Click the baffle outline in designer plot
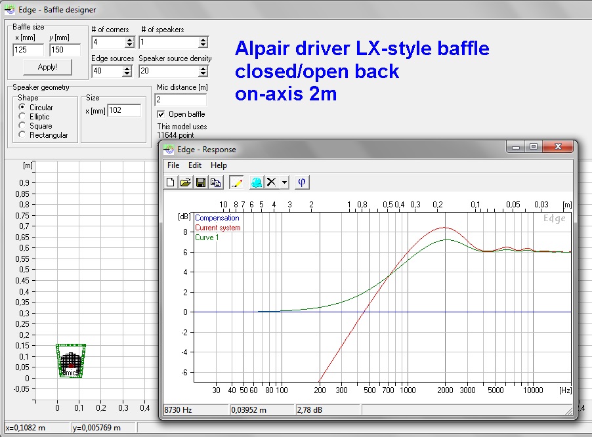The height and width of the screenshot is (437, 592). 71,360
